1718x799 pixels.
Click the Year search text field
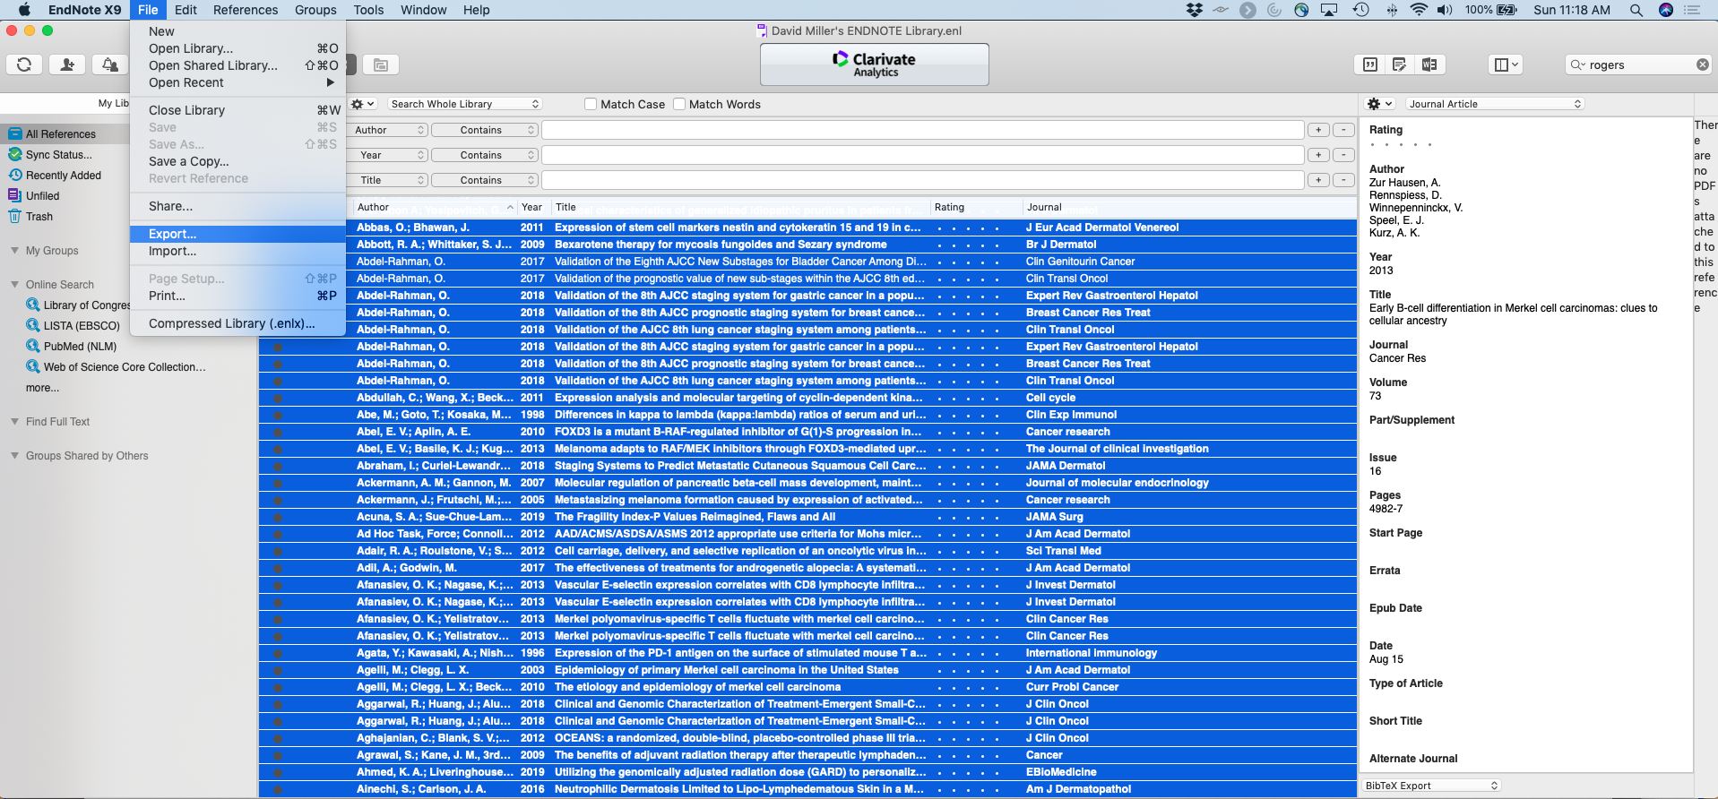(923, 155)
